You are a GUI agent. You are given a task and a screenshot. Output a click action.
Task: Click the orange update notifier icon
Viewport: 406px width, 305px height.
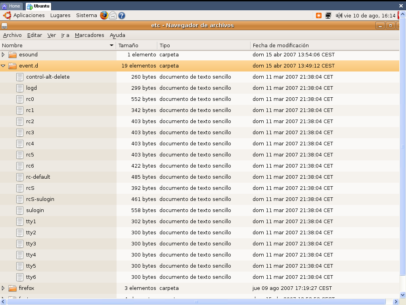point(319,15)
